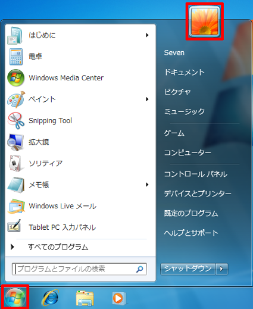Launch Windows Media Center icon
The width and height of the screenshot is (253, 309).
(16, 78)
